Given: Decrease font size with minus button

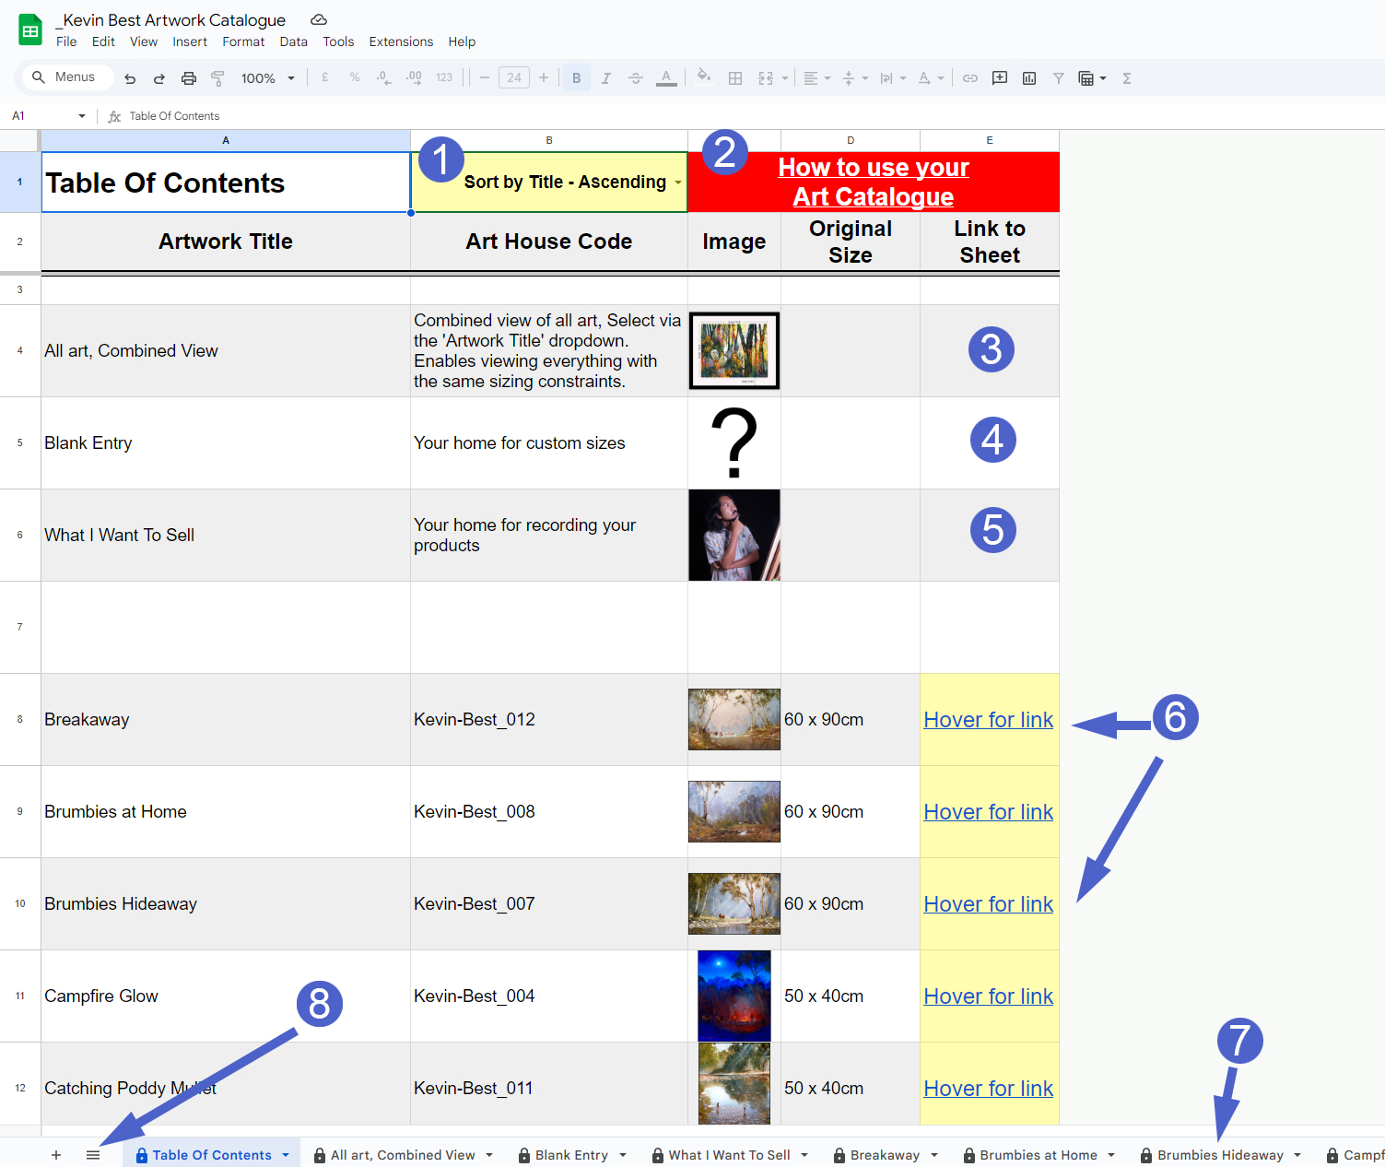Looking at the screenshot, I should point(485,78).
